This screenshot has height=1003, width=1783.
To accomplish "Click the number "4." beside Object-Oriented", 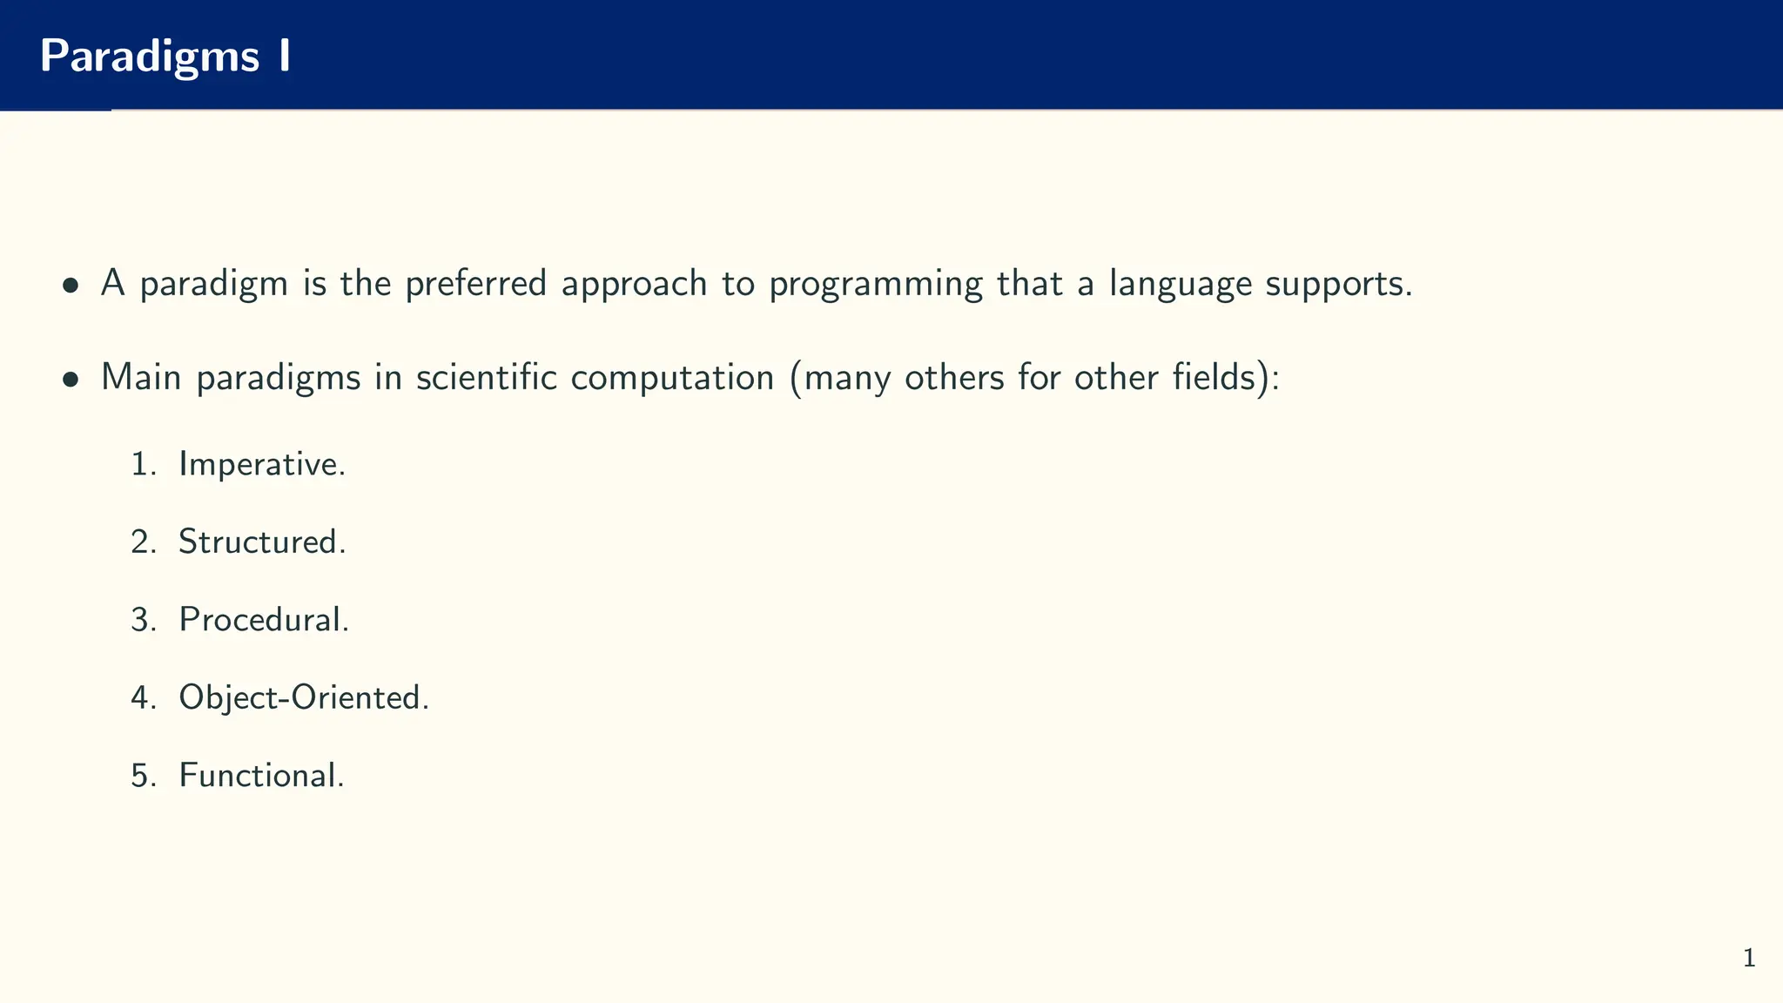I will [144, 697].
